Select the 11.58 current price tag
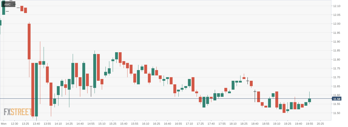This screenshot has height=127, width=348. point(337,99)
